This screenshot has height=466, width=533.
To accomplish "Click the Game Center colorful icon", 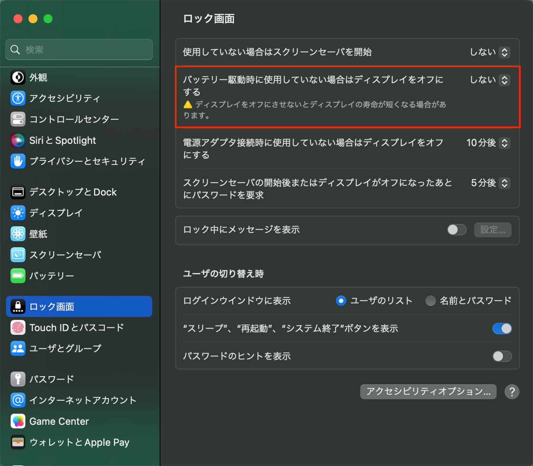I will pyautogui.click(x=18, y=421).
